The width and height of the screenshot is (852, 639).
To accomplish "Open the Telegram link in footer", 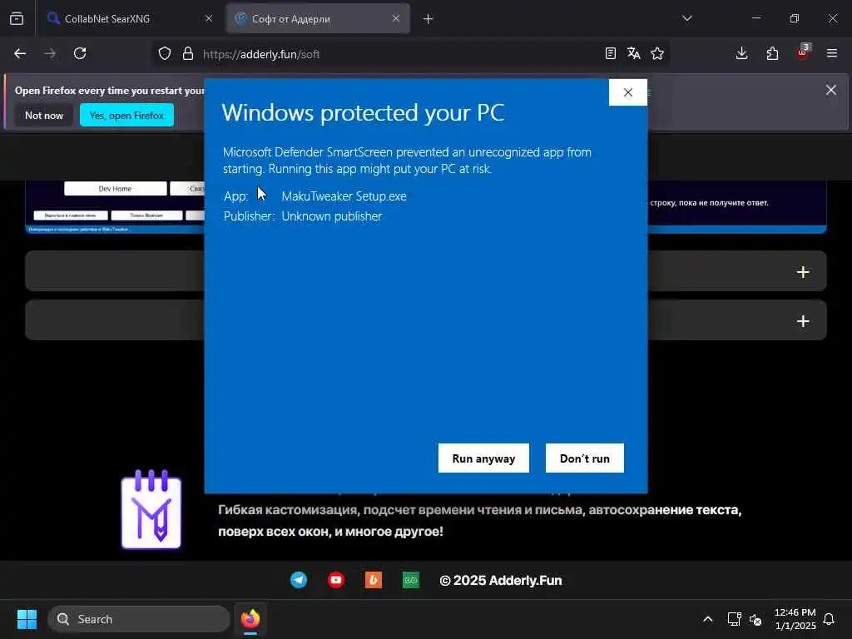I will click(x=299, y=580).
